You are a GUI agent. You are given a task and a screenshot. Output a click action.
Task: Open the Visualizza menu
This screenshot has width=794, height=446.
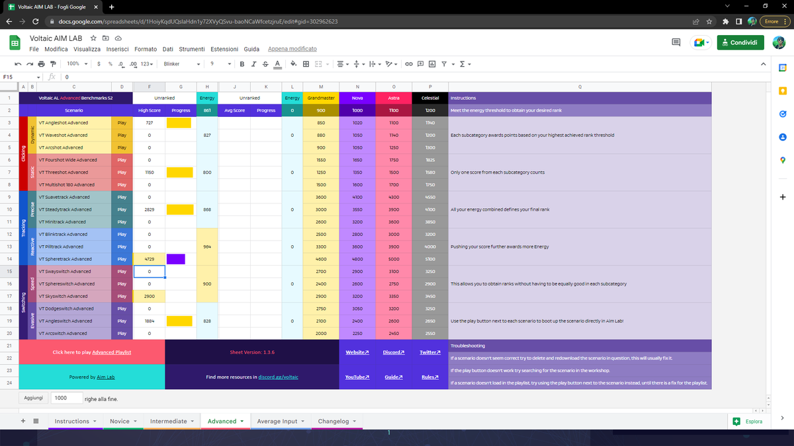click(x=87, y=49)
